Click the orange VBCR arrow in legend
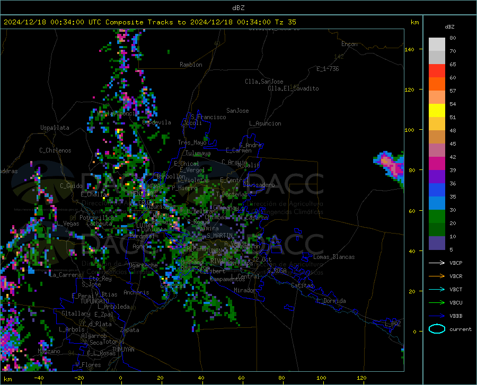Viewport: 477px width, 385px height. (437, 276)
